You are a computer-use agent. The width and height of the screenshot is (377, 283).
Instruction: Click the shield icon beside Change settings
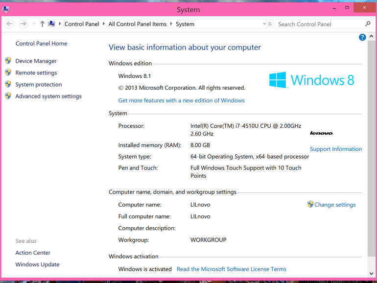(310, 204)
